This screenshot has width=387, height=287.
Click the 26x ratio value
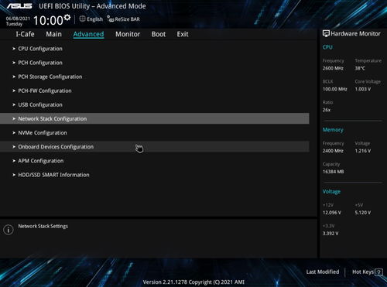tap(327, 110)
